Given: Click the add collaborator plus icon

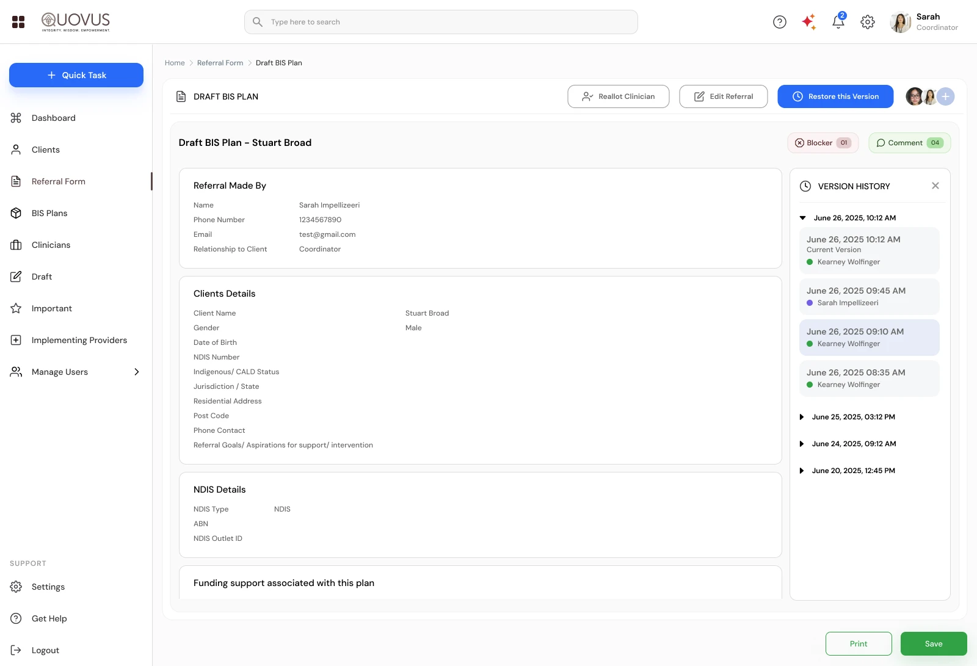Looking at the screenshot, I should (945, 96).
